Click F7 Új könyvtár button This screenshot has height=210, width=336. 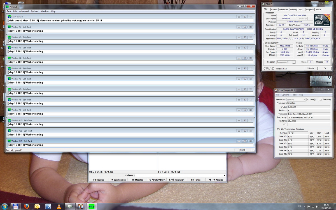pyautogui.click(x=176, y=180)
